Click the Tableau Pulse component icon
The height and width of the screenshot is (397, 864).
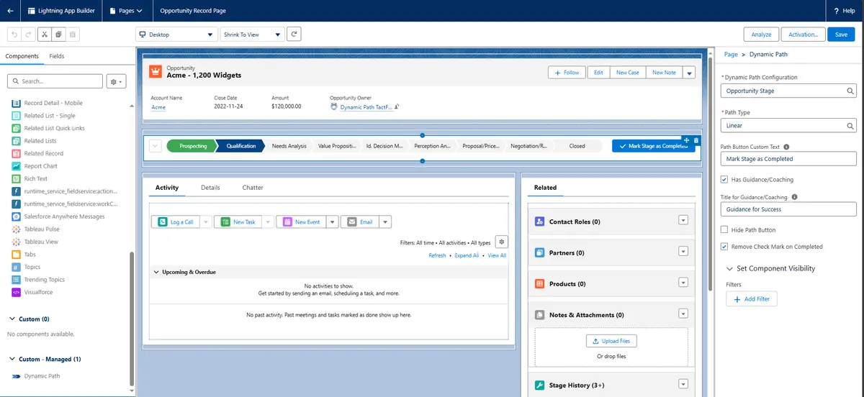coord(17,229)
